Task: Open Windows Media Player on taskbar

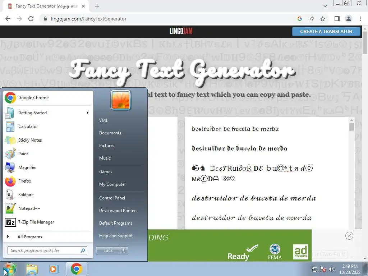Action: pos(54,269)
